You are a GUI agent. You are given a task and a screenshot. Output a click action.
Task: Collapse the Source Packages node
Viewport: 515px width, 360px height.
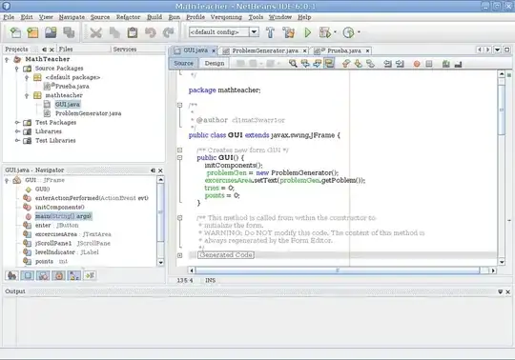(x=17, y=69)
